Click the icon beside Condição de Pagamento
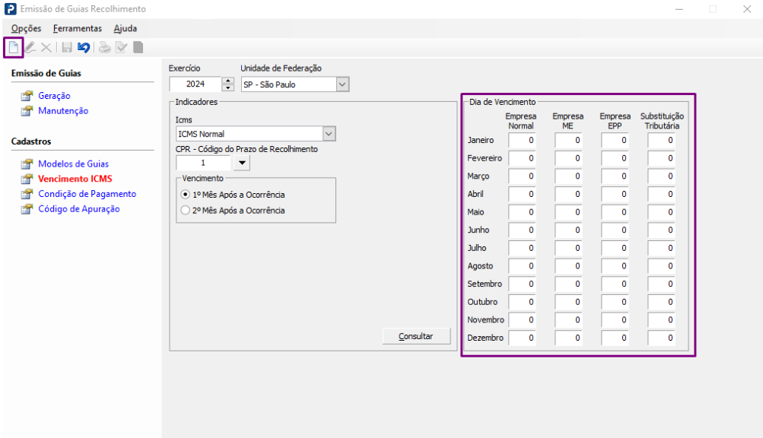The height and width of the screenshot is (438, 763). pos(27,194)
